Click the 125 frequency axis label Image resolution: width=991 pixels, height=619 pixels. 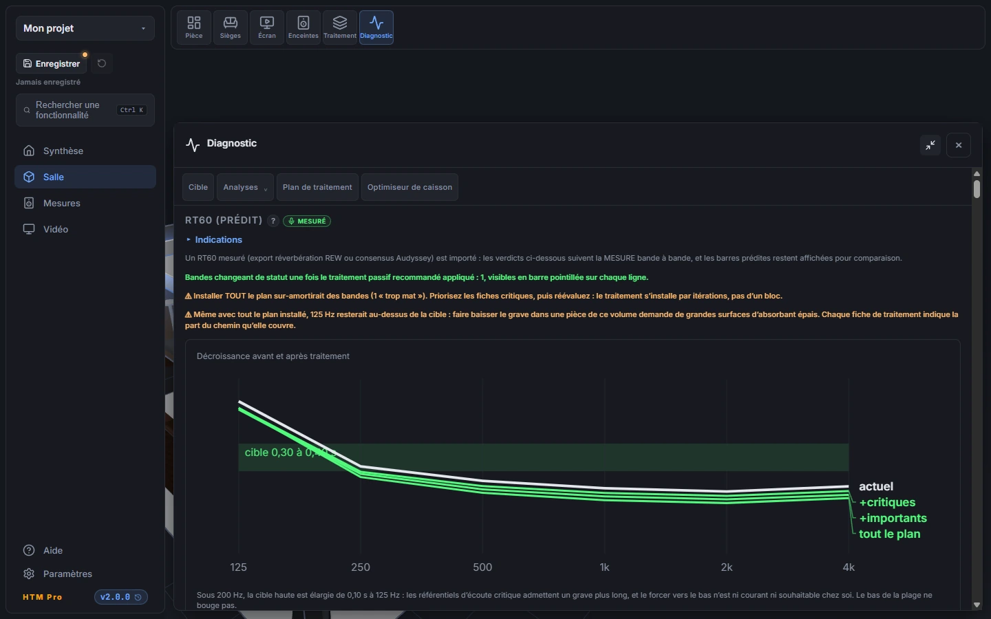[x=238, y=567]
